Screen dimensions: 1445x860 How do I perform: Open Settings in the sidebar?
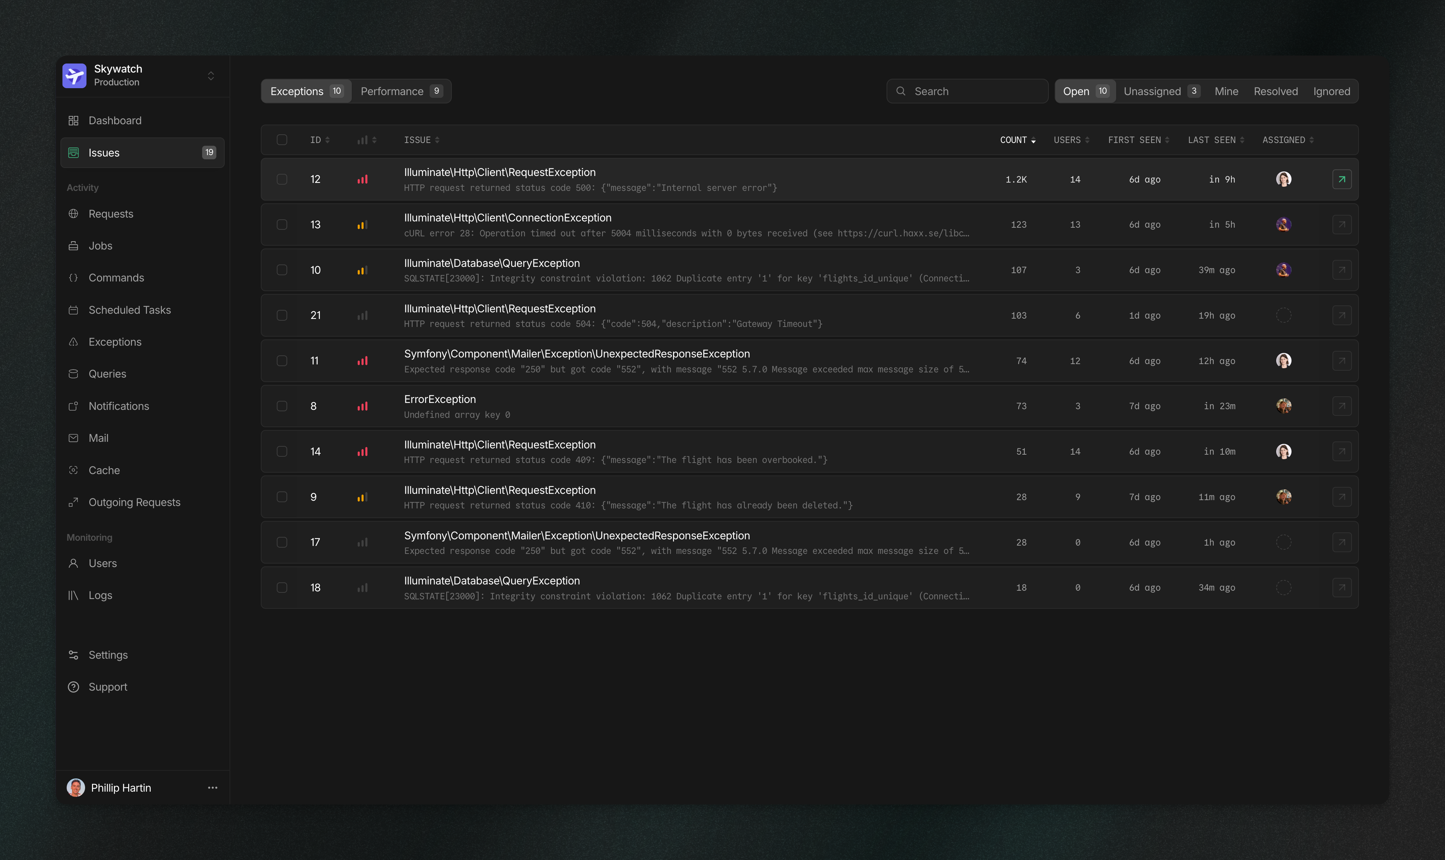(108, 655)
